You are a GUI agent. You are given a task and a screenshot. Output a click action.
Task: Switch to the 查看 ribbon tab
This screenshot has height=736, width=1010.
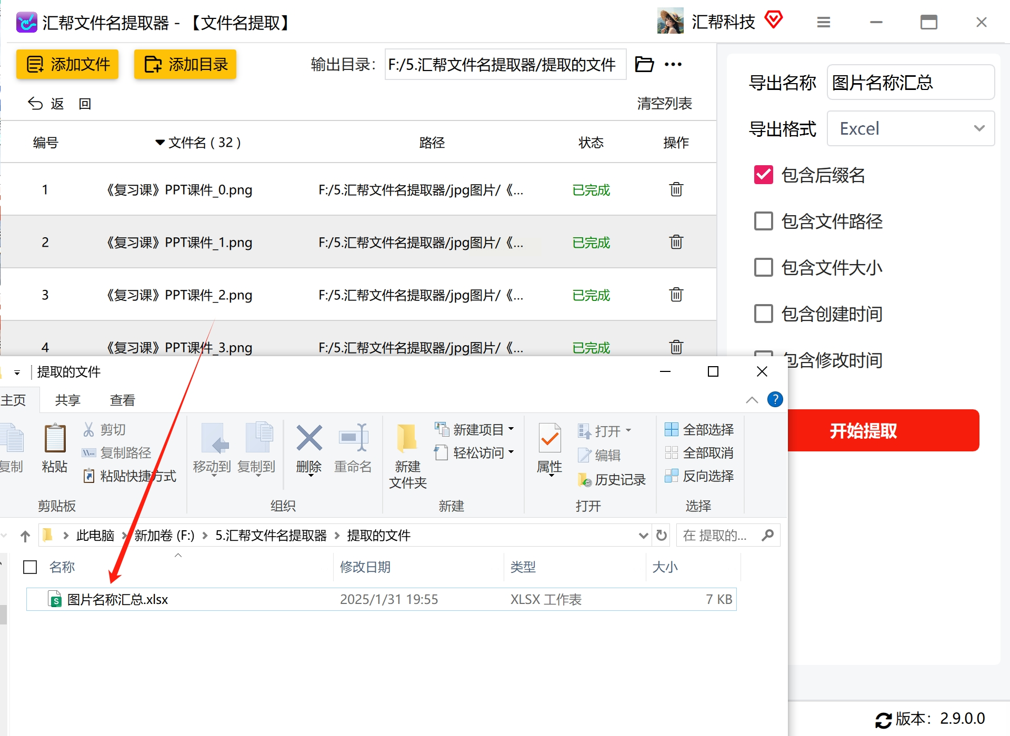pos(122,400)
